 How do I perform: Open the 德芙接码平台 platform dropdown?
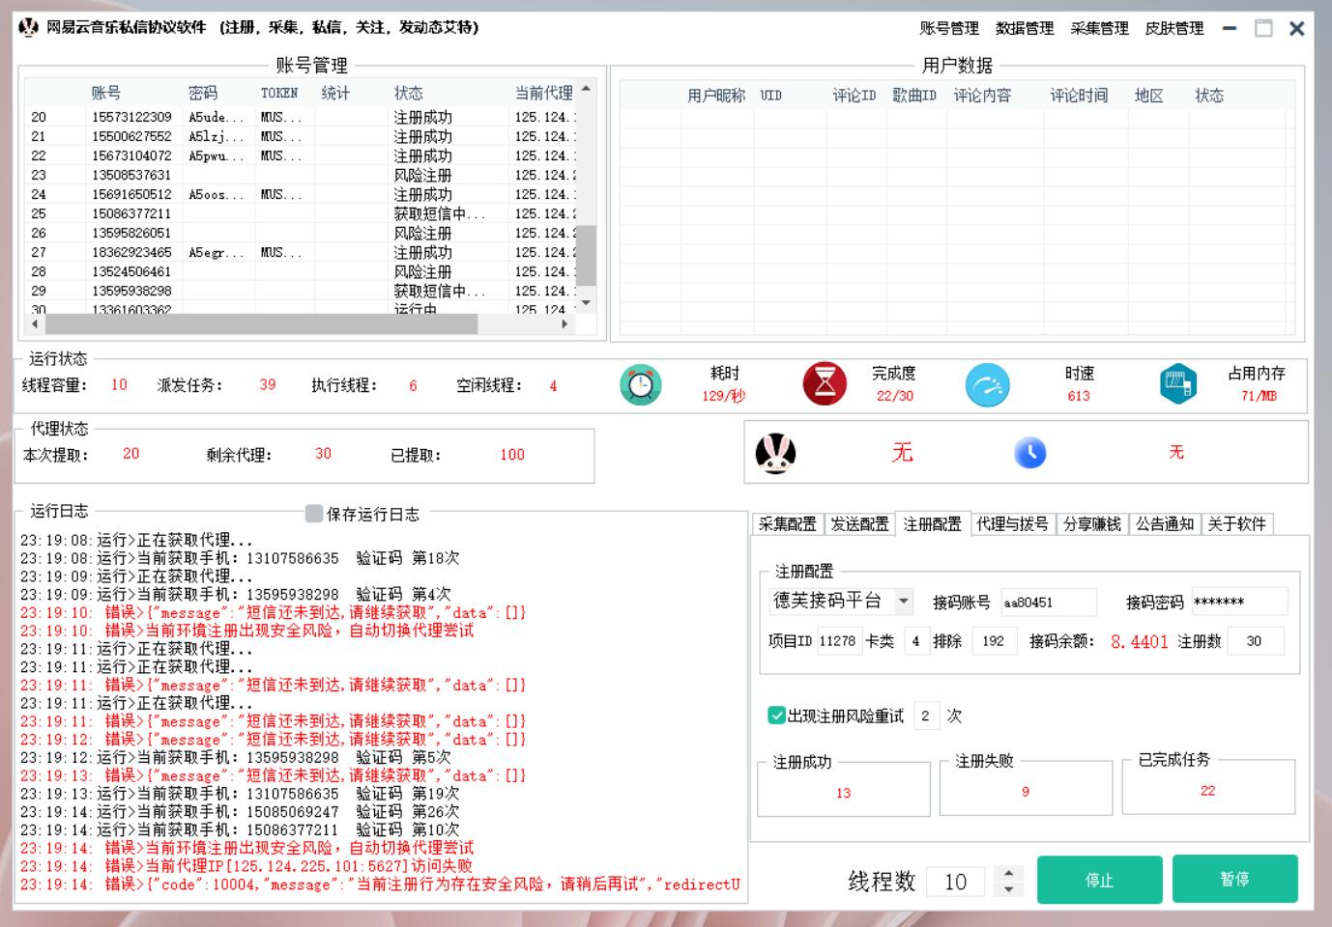(x=903, y=602)
